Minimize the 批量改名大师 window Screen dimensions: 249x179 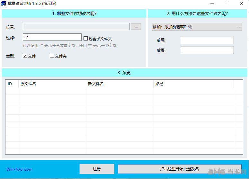(212, 4)
